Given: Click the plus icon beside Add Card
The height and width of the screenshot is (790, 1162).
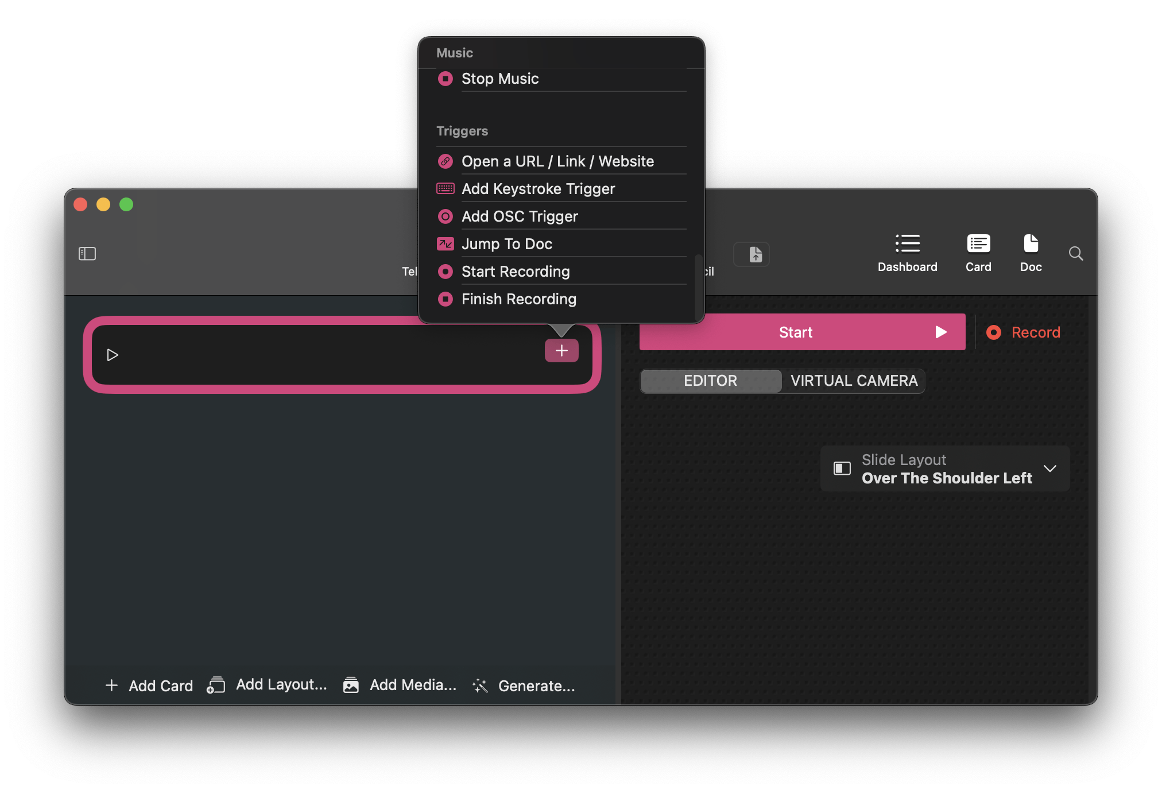Looking at the screenshot, I should (111, 686).
